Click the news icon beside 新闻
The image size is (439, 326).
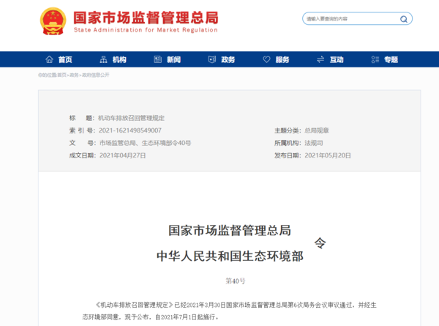158,59
